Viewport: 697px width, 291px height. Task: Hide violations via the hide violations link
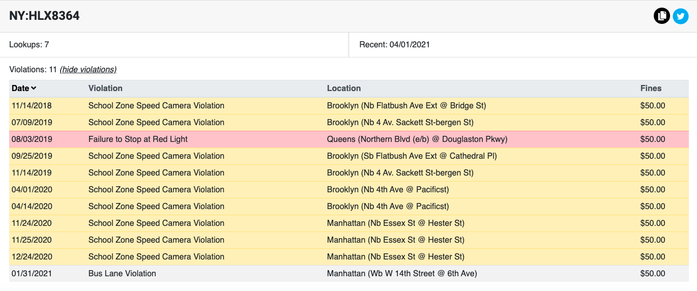coord(88,69)
